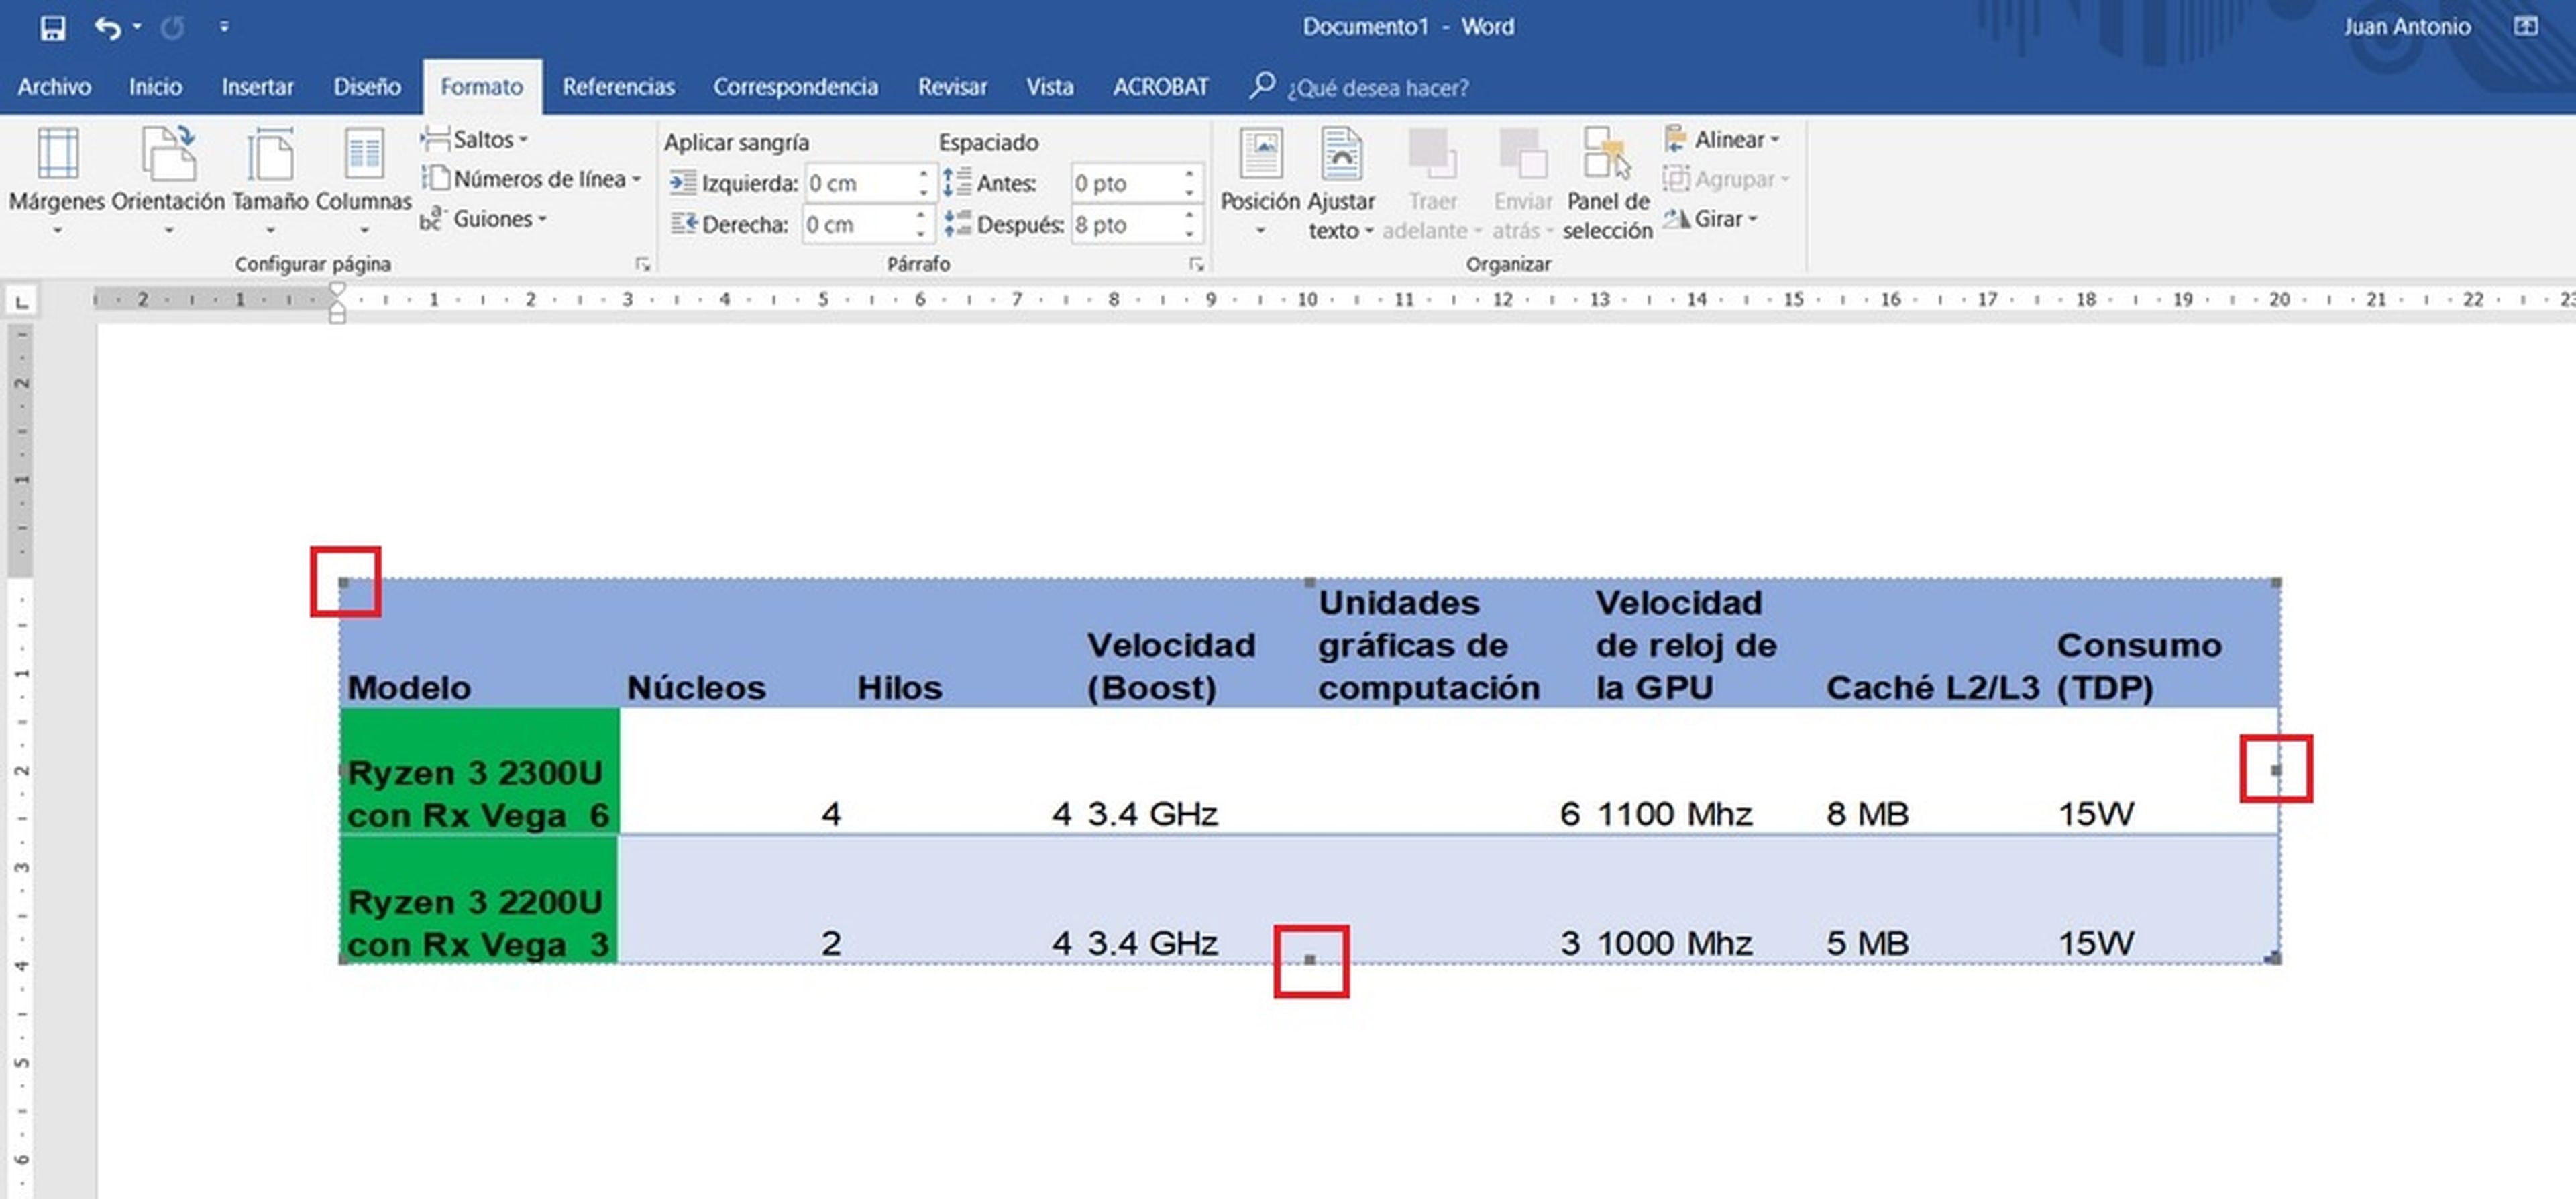Open the Párrafo dialog launcher
2576x1199 pixels.
[x=1196, y=264]
